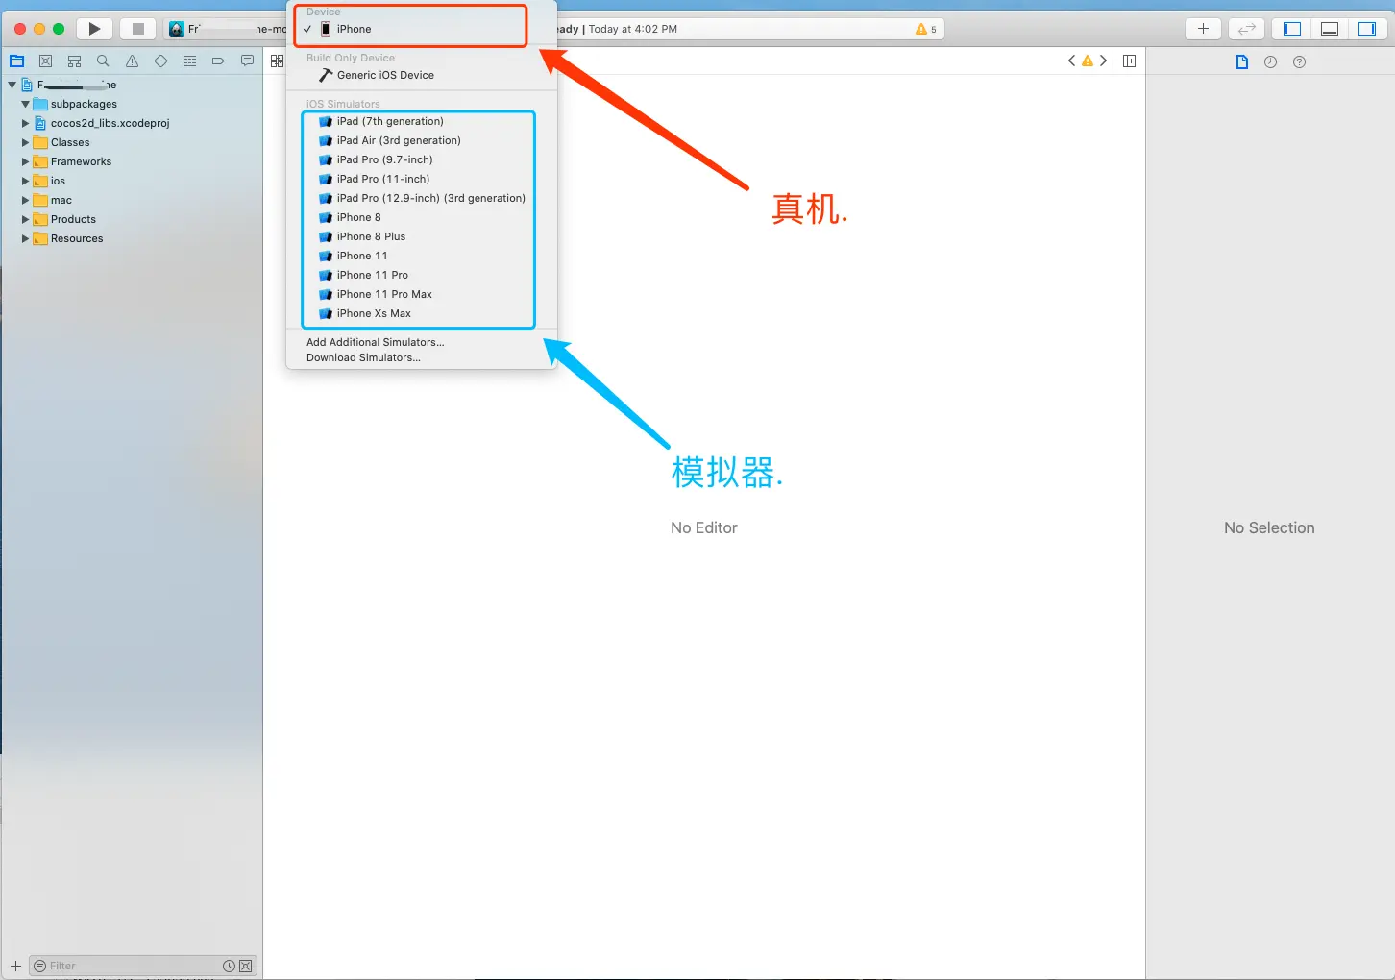Collapse the root project disclosure triangle
Screen dimensions: 1395x980
[12, 85]
